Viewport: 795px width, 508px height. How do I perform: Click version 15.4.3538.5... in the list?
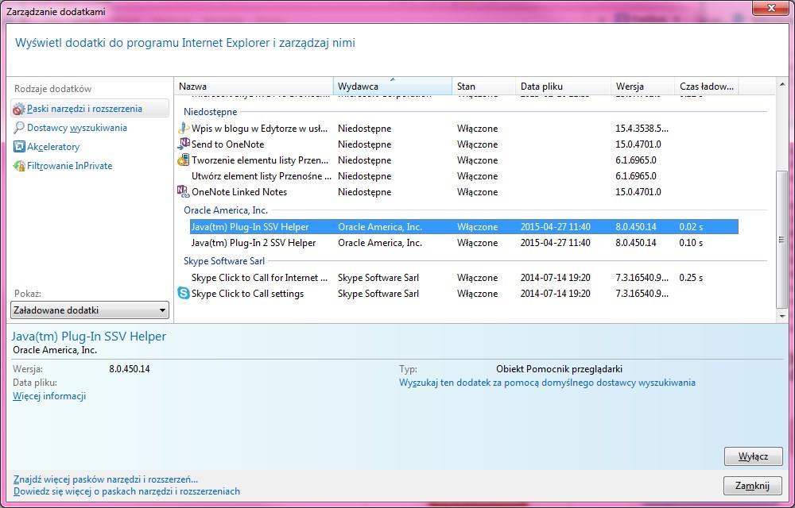click(642, 129)
